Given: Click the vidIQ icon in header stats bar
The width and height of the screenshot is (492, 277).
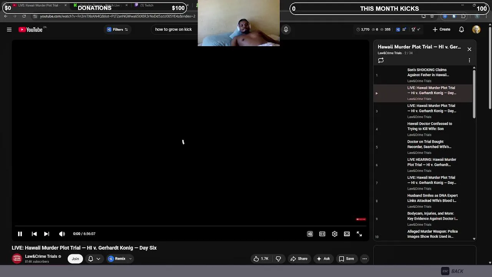Looking at the screenshot, I should [398, 30].
